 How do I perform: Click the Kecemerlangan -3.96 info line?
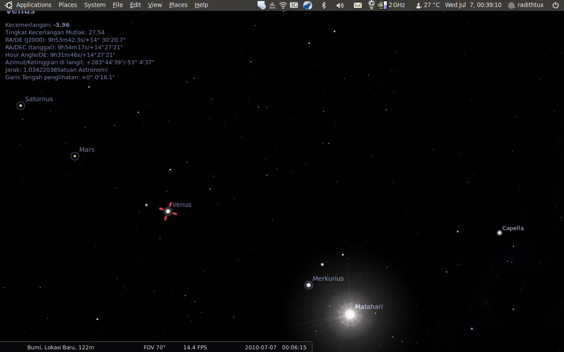pyautogui.click(x=37, y=25)
